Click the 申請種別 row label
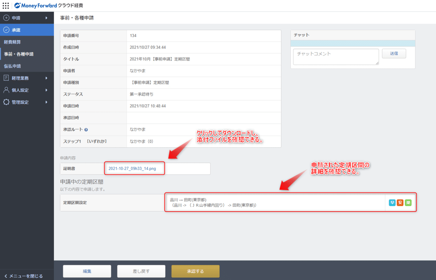 [x=71, y=82]
